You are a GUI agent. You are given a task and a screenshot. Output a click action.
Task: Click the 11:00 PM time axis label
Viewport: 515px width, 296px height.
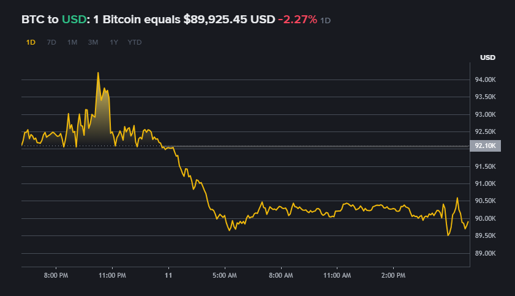tap(112, 276)
